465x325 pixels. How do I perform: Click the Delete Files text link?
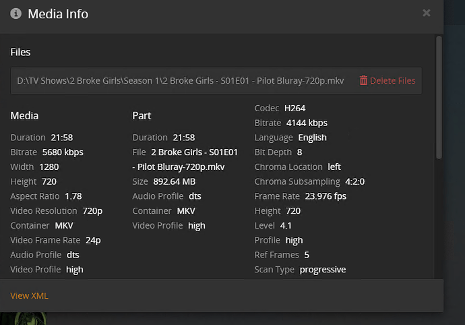click(392, 81)
